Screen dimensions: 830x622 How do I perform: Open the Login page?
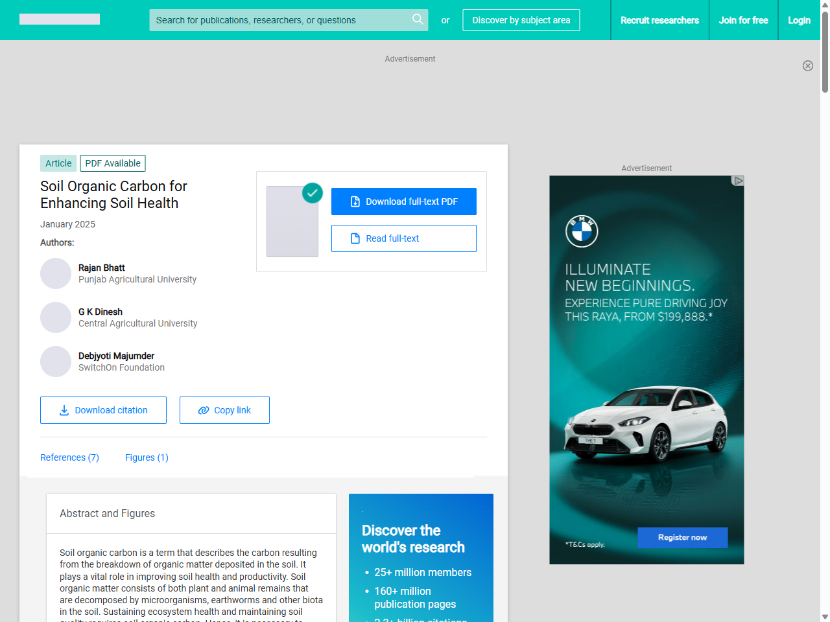pyautogui.click(x=799, y=20)
